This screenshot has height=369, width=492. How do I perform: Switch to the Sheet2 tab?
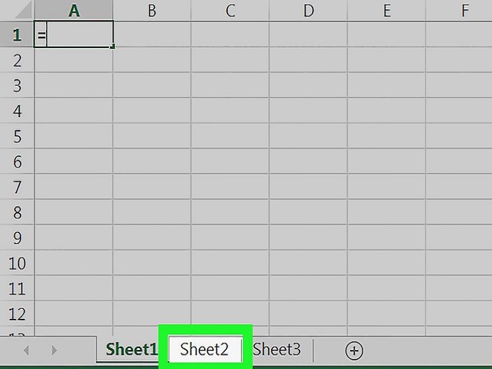[x=205, y=349]
